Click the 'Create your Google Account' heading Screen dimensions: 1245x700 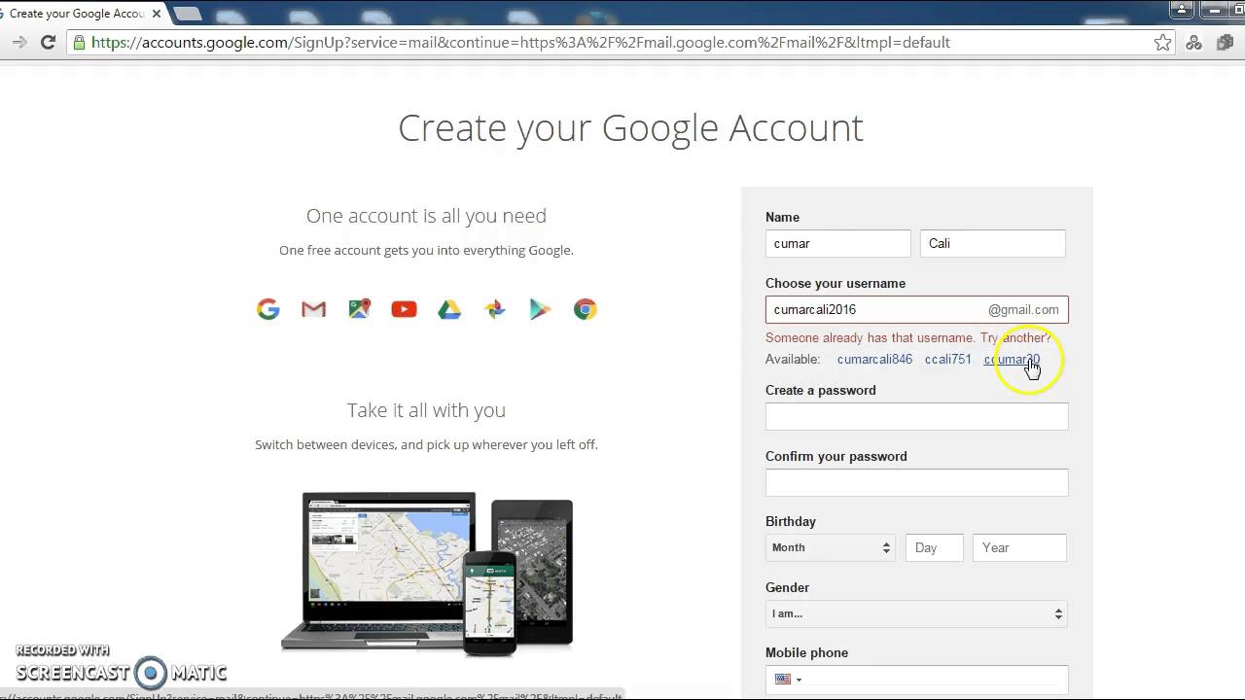[630, 127]
